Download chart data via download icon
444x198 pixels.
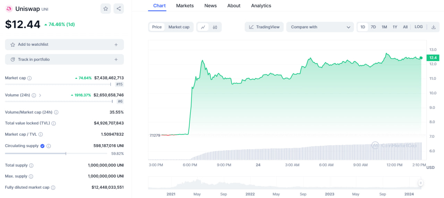click(x=433, y=27)
